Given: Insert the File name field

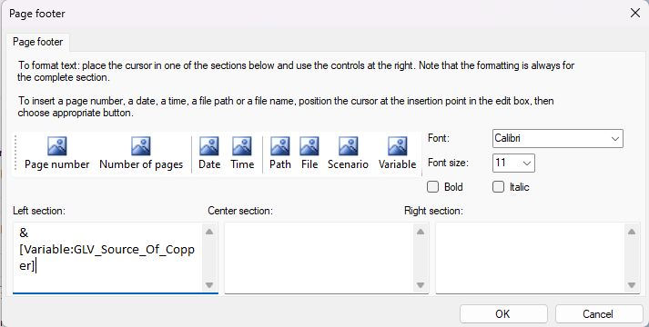Looking at the screenshot, I should (309, 154).
